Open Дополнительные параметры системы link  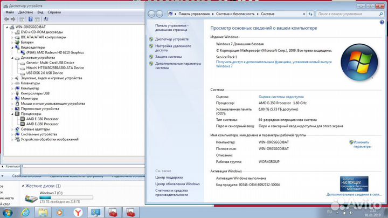tap(178, 66)
